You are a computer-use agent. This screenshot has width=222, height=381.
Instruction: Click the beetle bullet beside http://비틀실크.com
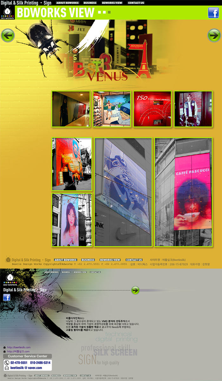pos(4,351)
